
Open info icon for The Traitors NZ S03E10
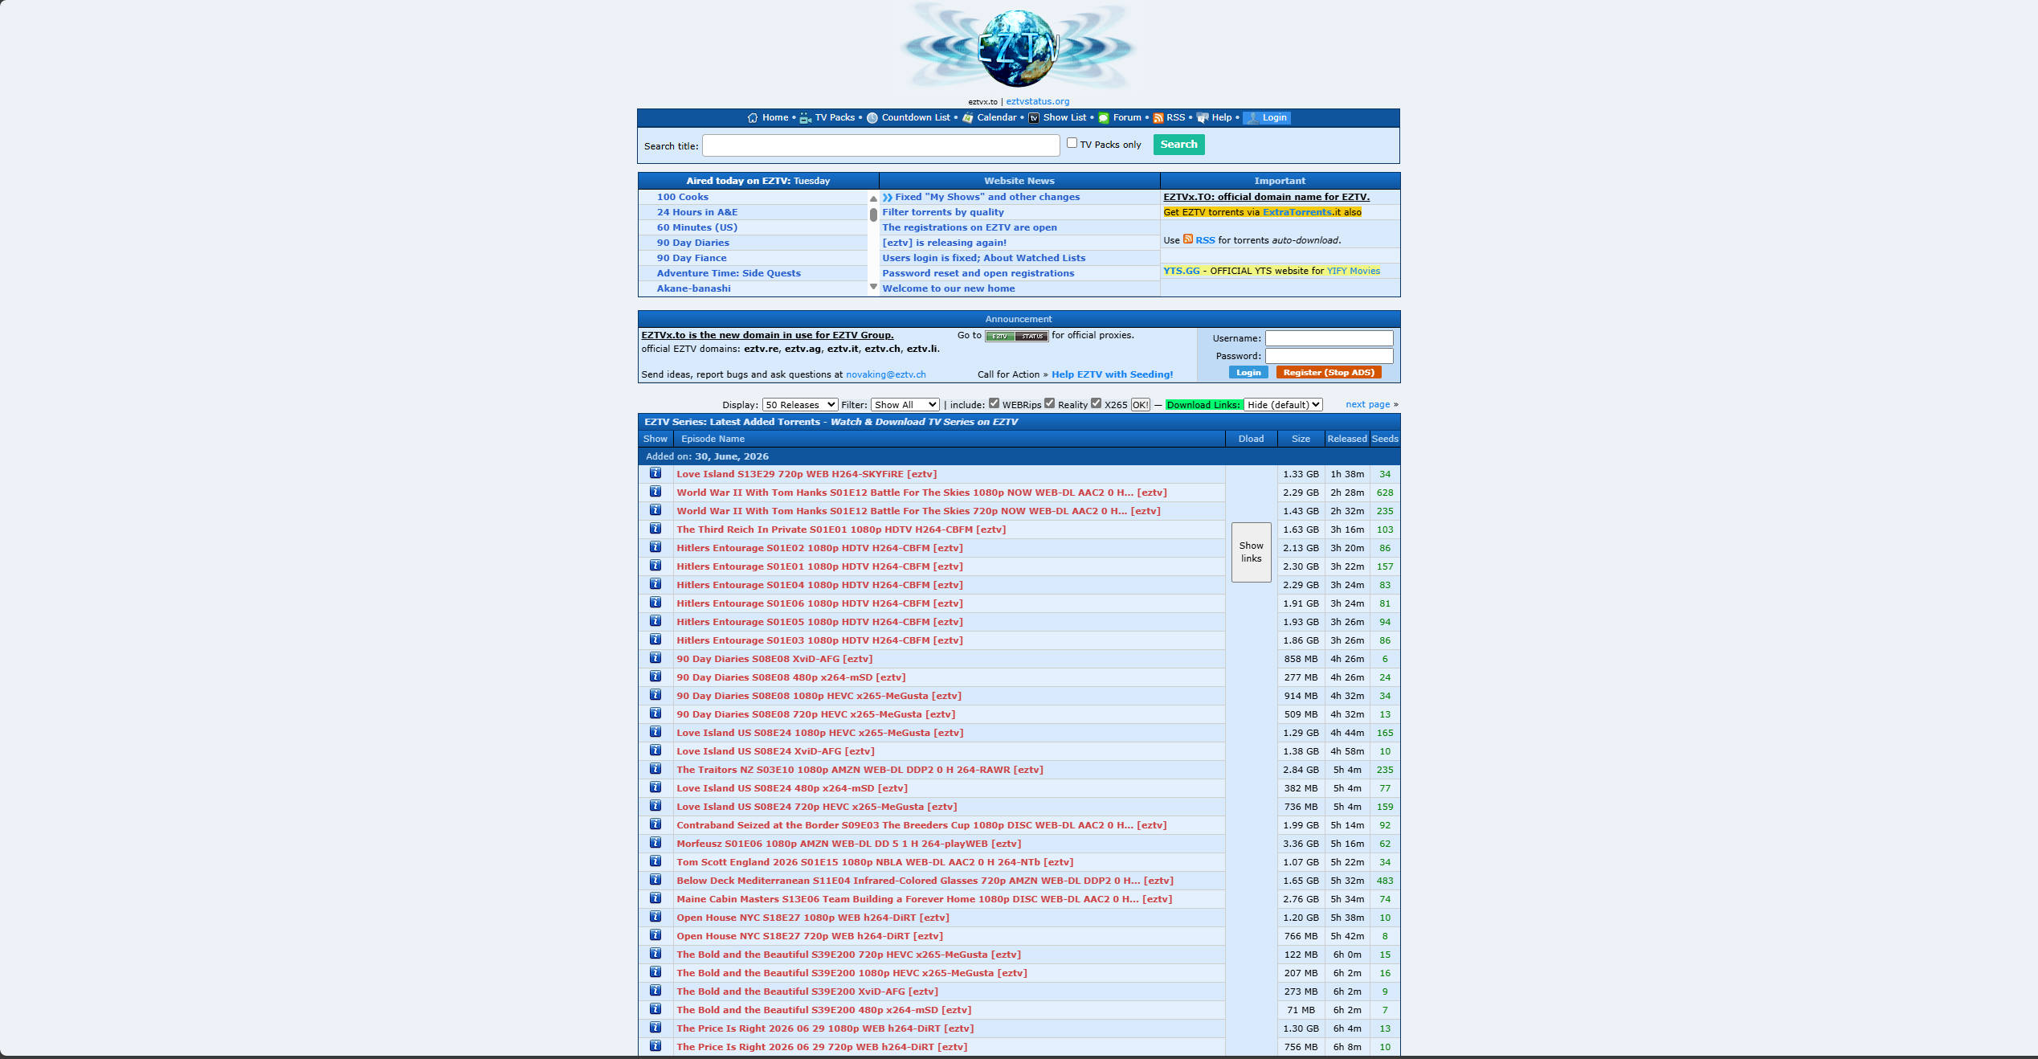(656, 769)
